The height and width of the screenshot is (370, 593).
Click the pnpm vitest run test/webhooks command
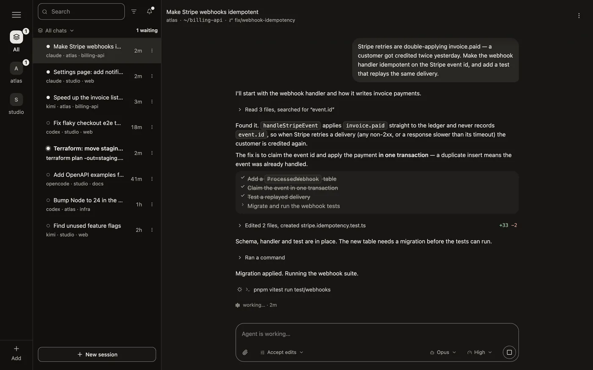pyautogui.click(x=292, y=290)
